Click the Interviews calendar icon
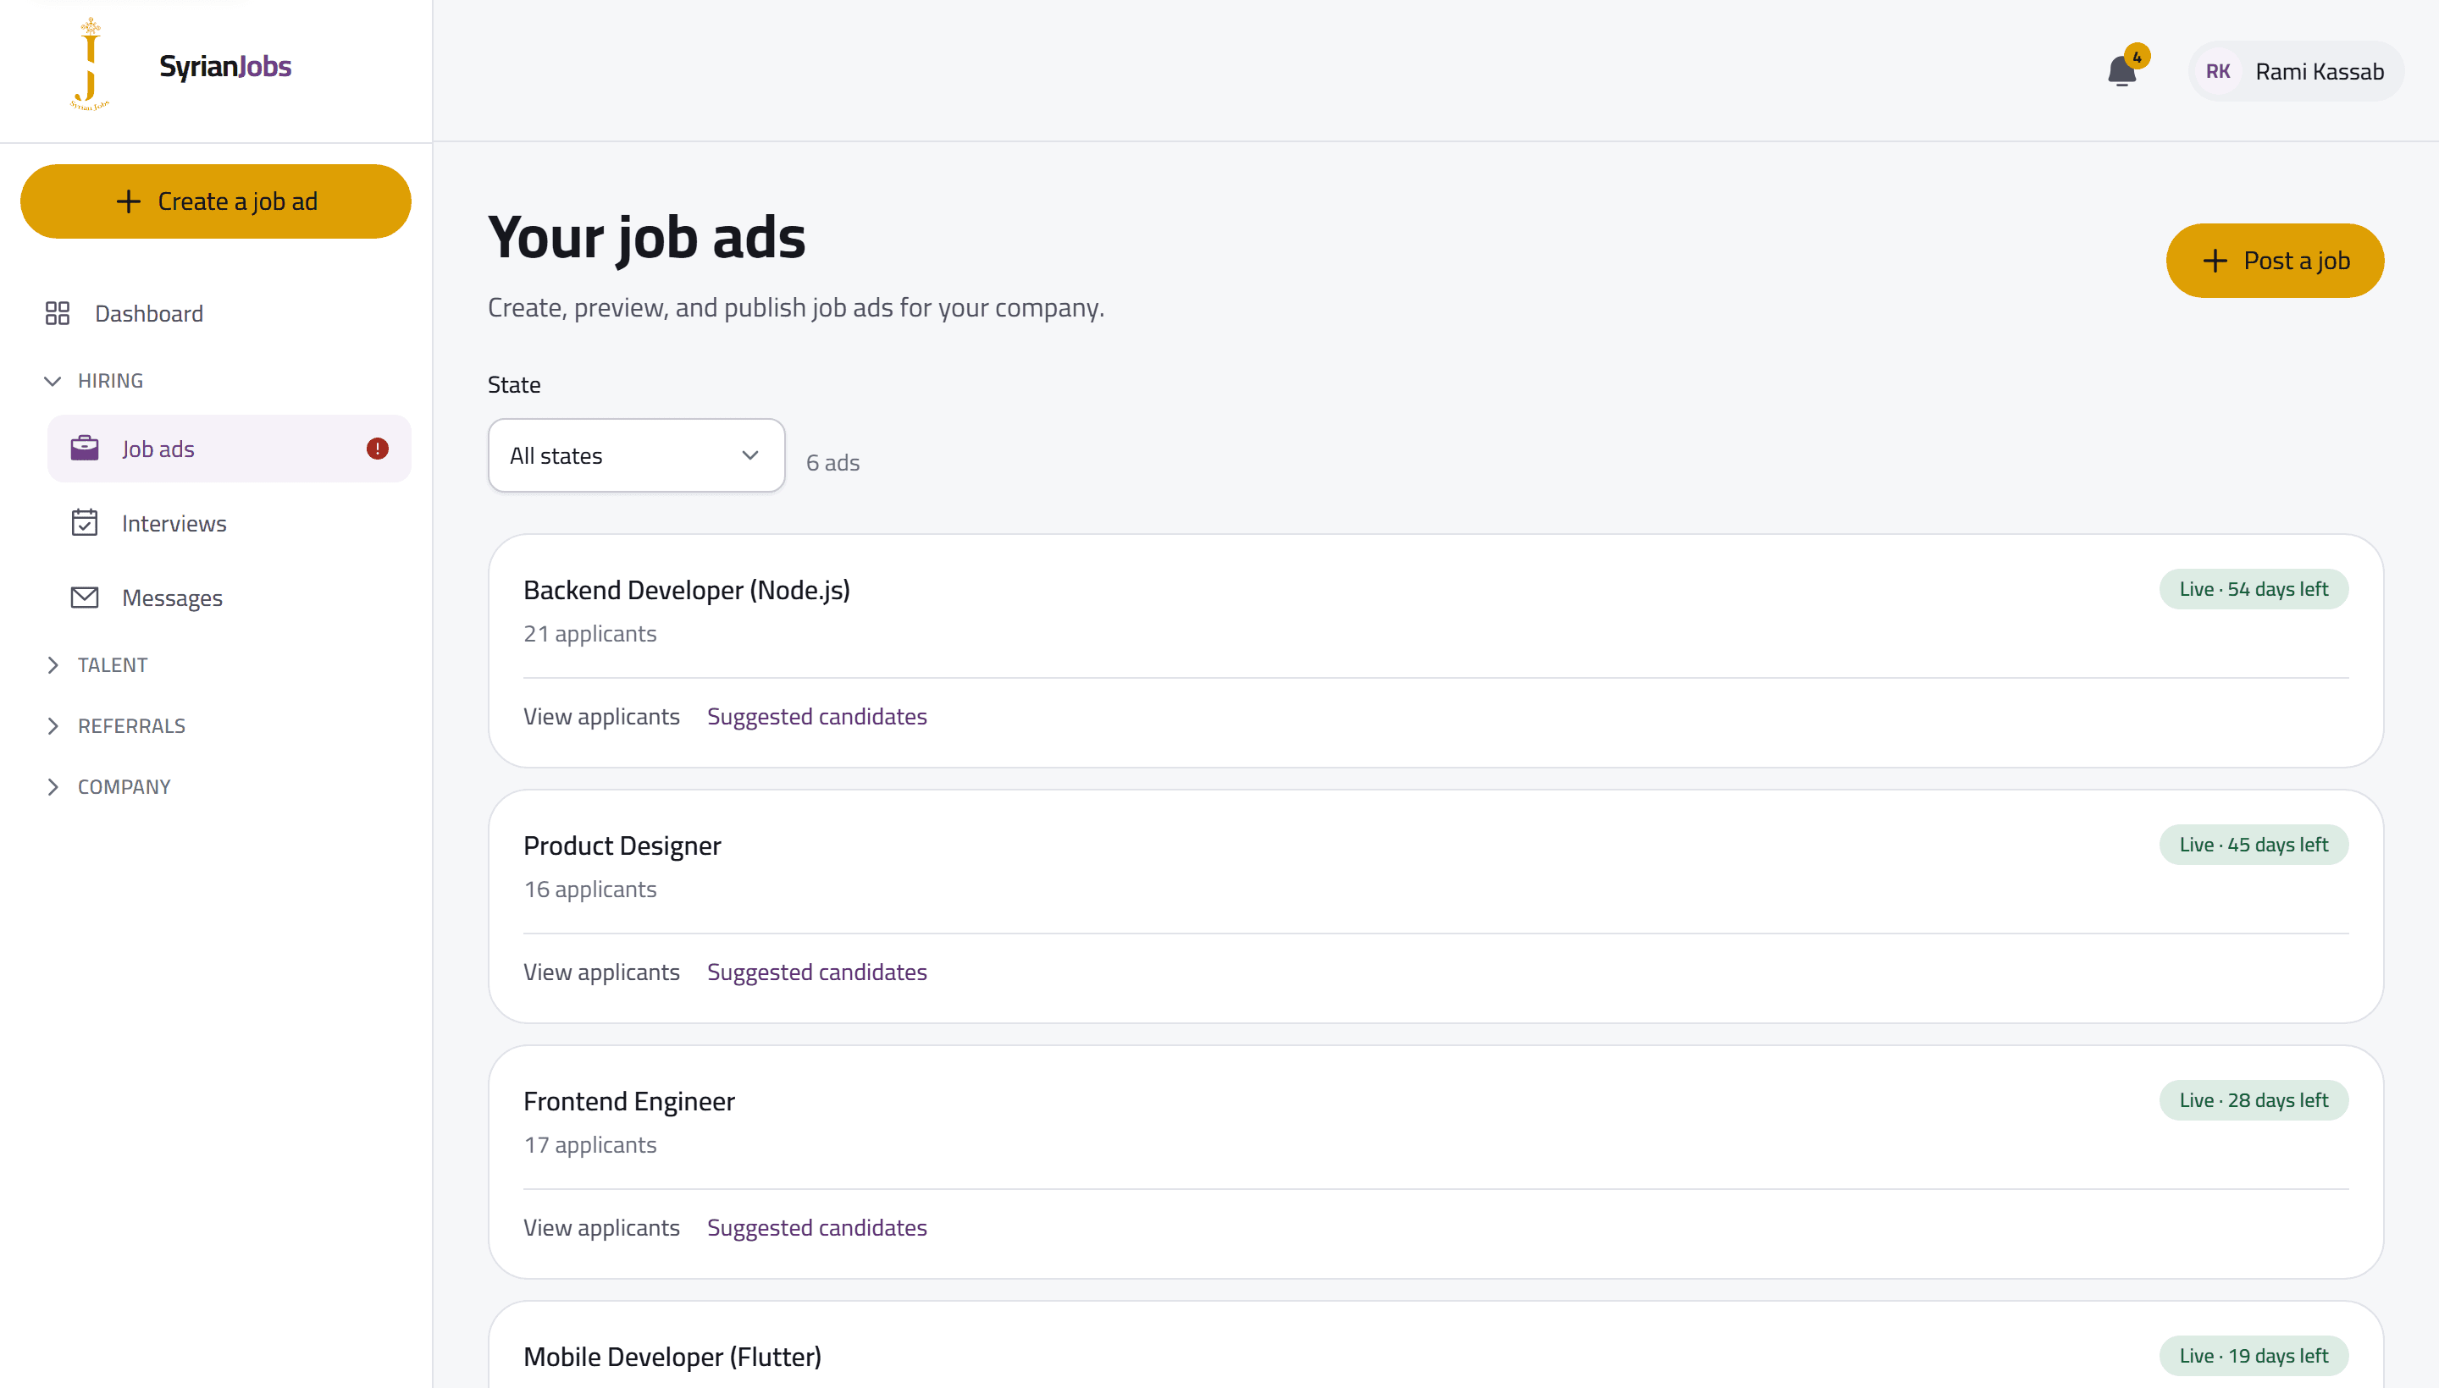The width and height of the screenshot is (2439, 1388). point(85,522)
